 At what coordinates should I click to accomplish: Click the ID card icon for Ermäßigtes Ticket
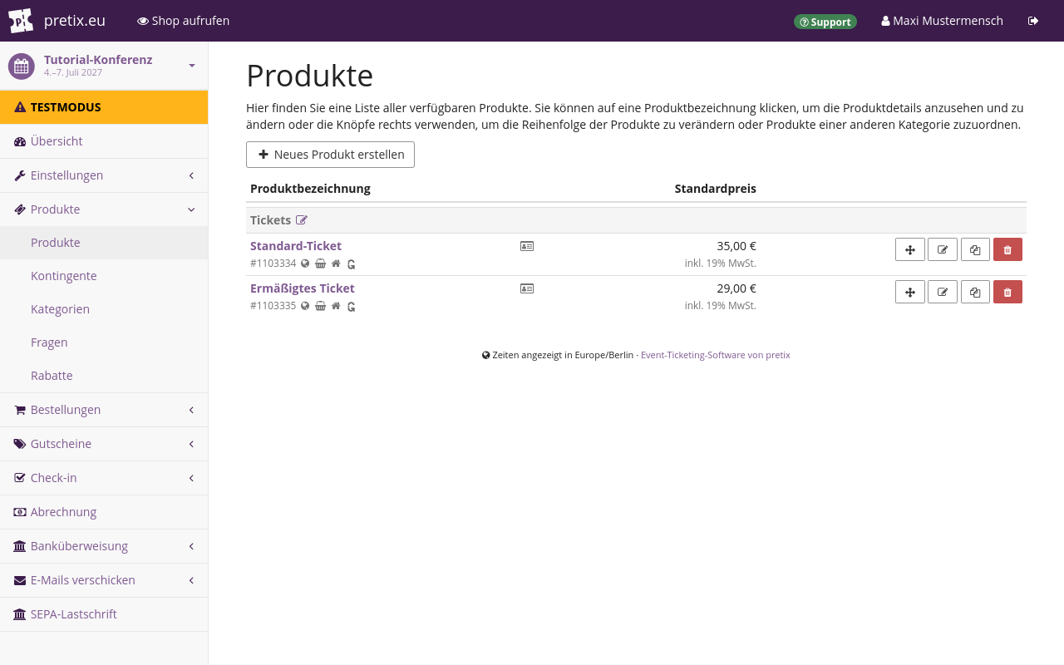(x=527, y=288)
